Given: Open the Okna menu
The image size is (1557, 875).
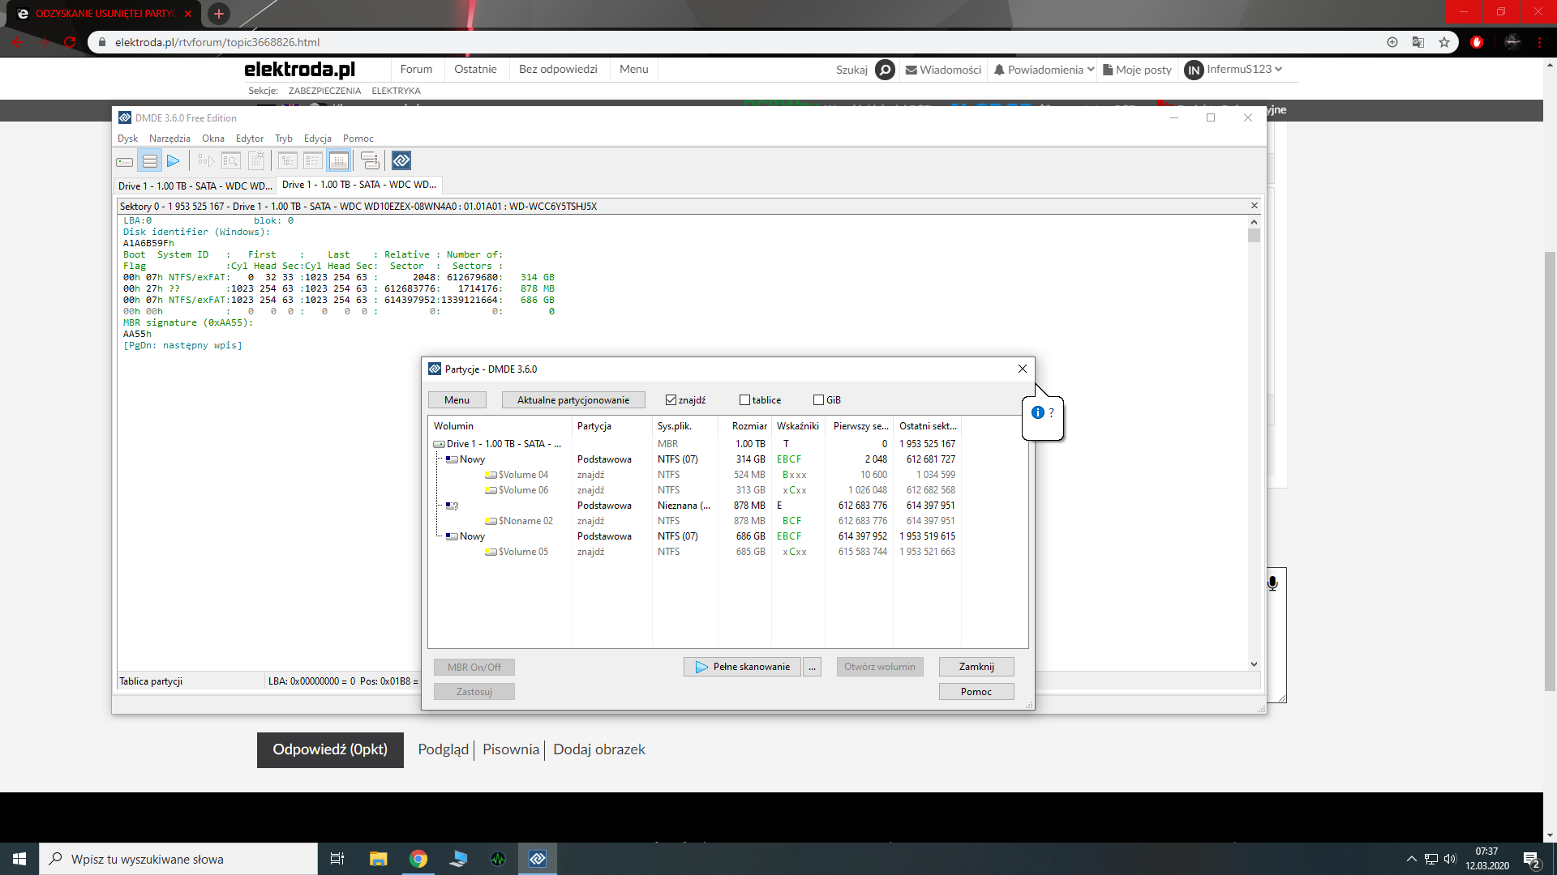Looking at the screenshot, I should tap(212, 139).
